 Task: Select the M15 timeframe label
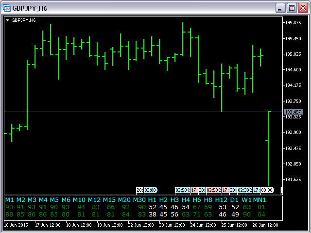click(109, 200)
